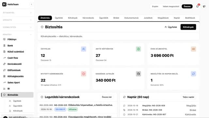
Task: Click the 120 000 Ft amount badge
Action: click(x=60, y=109)
